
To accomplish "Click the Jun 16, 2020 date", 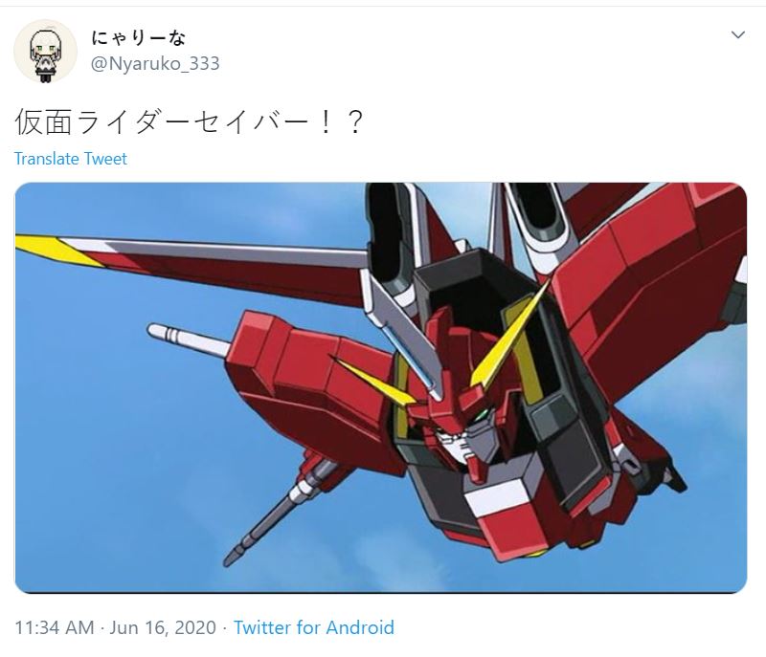I will click(x=163, y=627).
